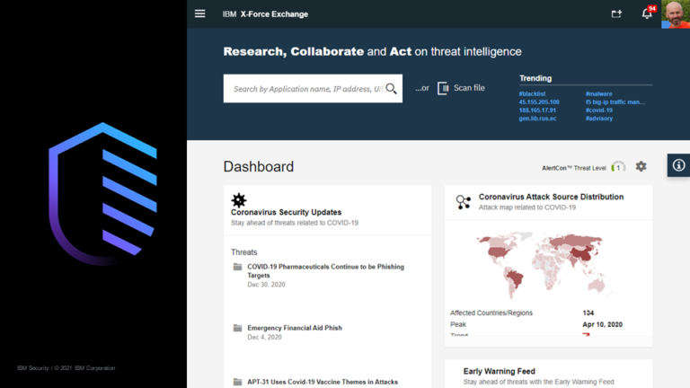Open the notifications bell
Viewport: 690px width, 388px height.
coord(648,13)
